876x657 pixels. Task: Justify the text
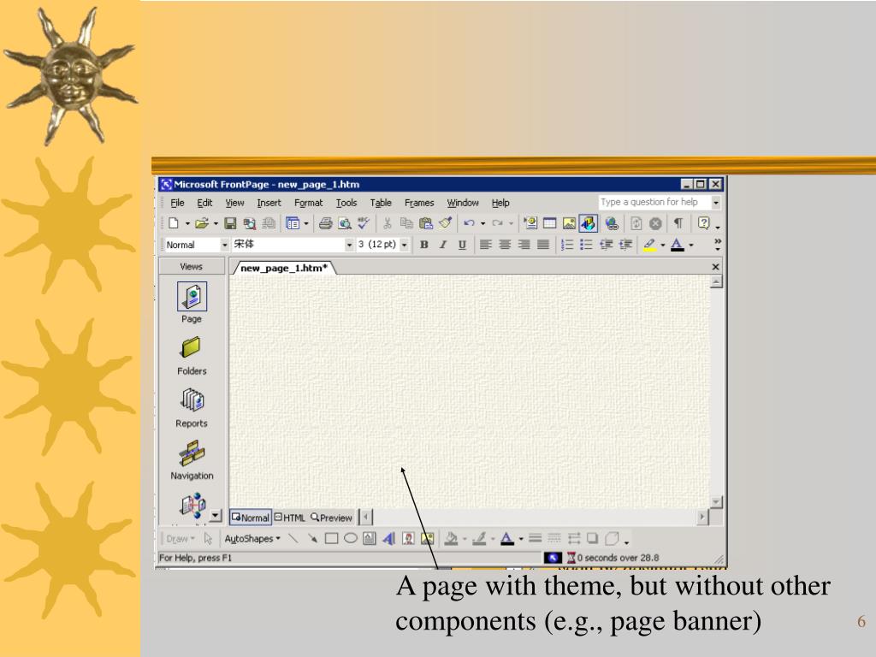[x=542, y=245]
